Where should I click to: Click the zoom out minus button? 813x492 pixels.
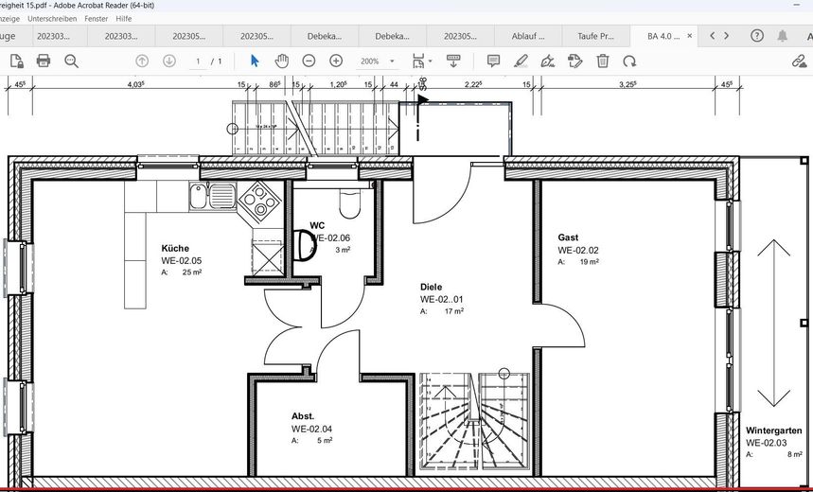pyautogui.click(x=309, y=61)
